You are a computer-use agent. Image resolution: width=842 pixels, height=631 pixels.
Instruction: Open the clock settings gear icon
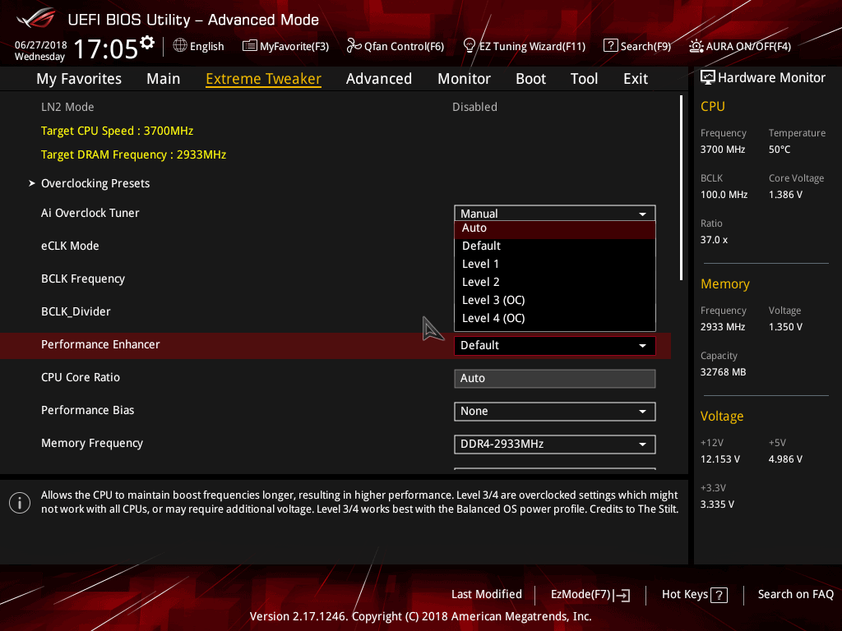(x=147, y=43)
